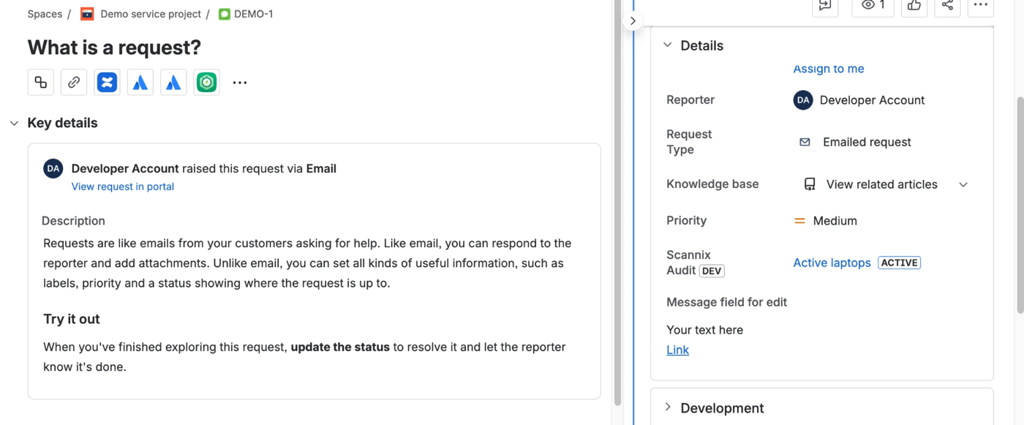
Task: Click the ACTIVE status badge
Action: (x=899, y=263)
